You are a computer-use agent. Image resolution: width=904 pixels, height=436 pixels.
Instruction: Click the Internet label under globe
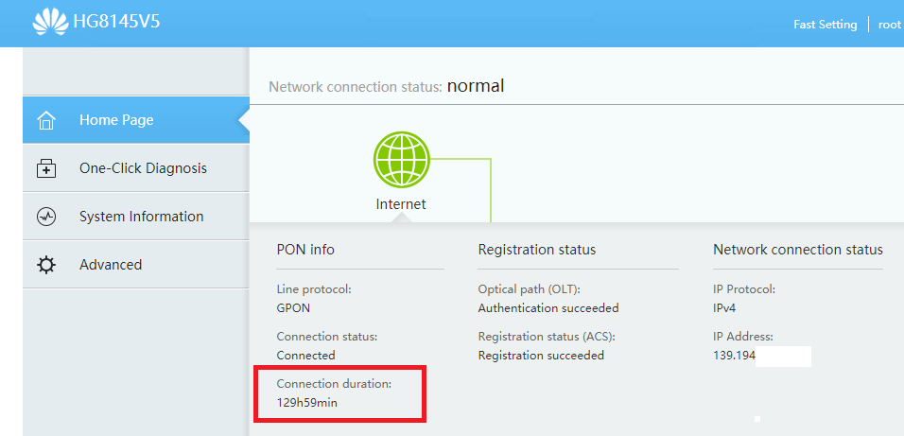[x=401, y=203]
